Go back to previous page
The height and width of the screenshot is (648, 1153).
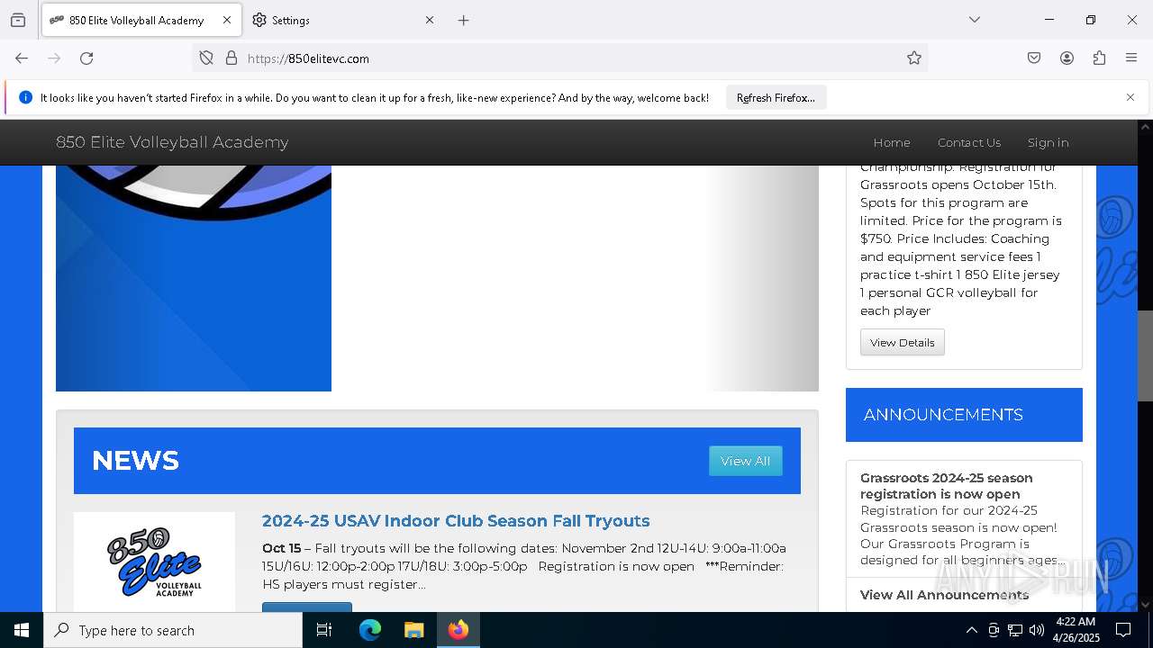point(22,58)
